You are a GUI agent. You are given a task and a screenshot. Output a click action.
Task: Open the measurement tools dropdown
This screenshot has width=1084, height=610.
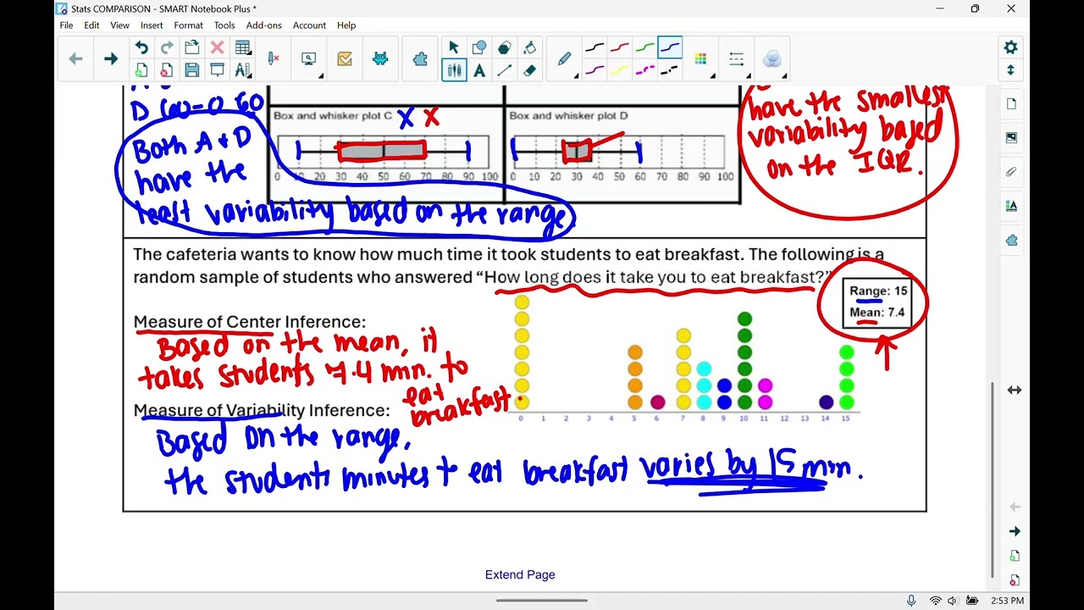pos(243,70)
